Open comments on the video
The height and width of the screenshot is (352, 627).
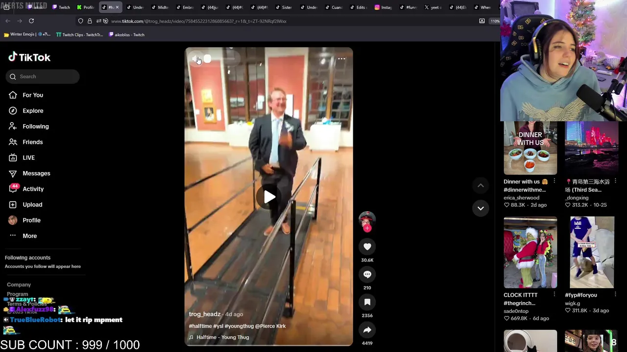point(367,274)
